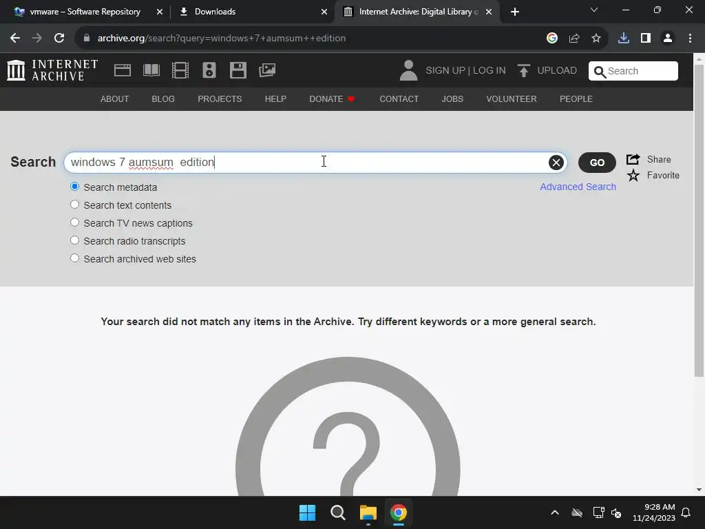705x529 pixels.
Task: Open CONTACT menu item
Action: [399, 99]
